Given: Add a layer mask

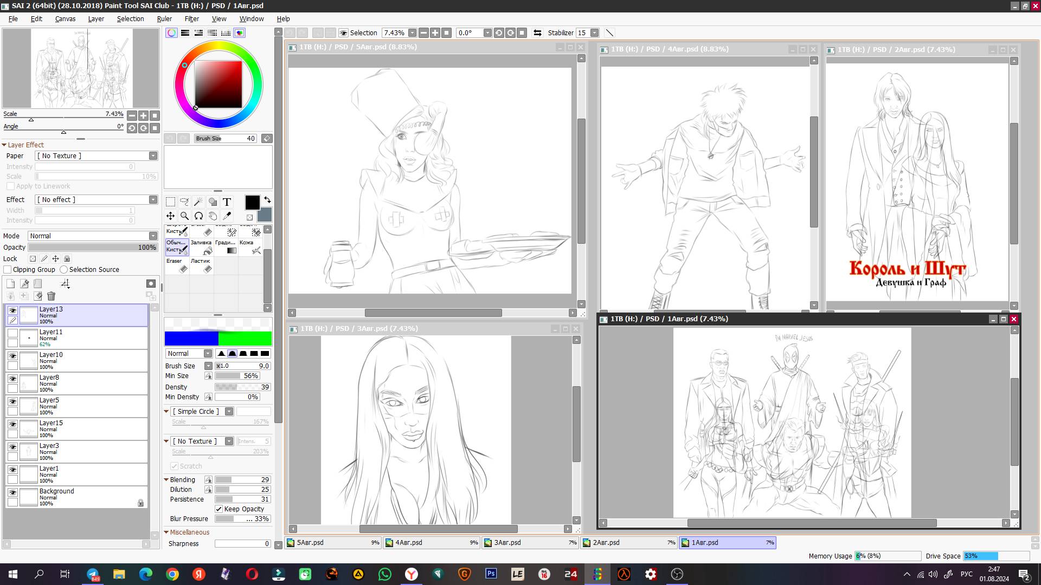Looking at the screenshot, I should click(x=151, y=283).
